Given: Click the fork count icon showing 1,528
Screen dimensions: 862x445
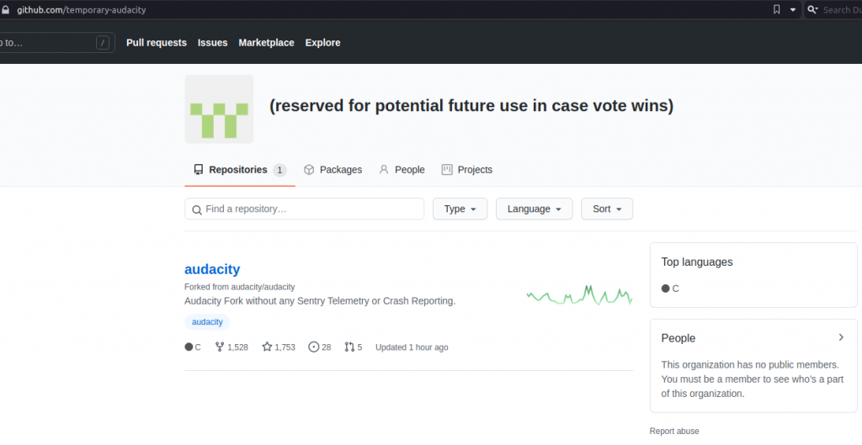Looking at the screenshot, I should 221,347.
